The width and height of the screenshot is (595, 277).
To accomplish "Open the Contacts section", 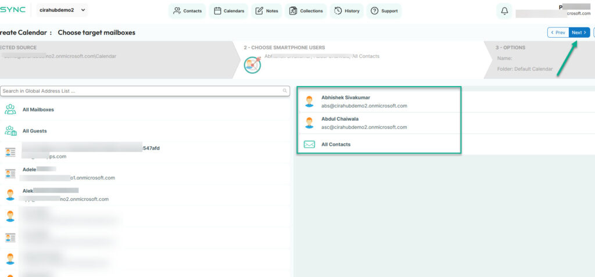I will click(187, 11).
